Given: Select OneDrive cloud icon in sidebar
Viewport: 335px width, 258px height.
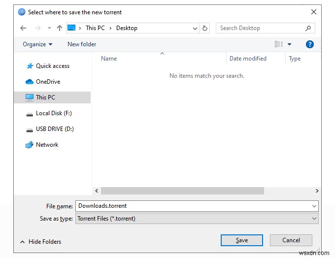Looking at the screenshot, I should [30, 82].
